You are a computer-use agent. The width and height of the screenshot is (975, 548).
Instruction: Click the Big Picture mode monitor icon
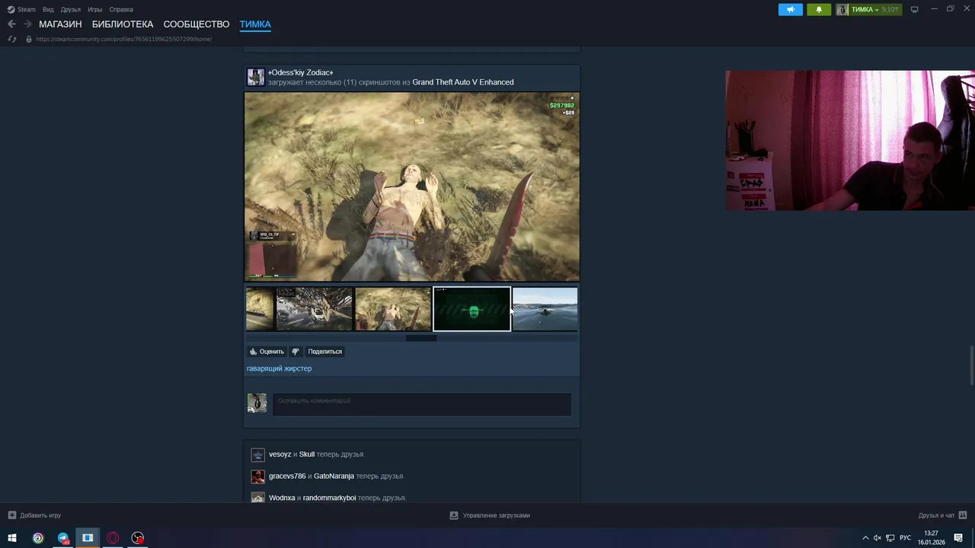click(915, 9)
